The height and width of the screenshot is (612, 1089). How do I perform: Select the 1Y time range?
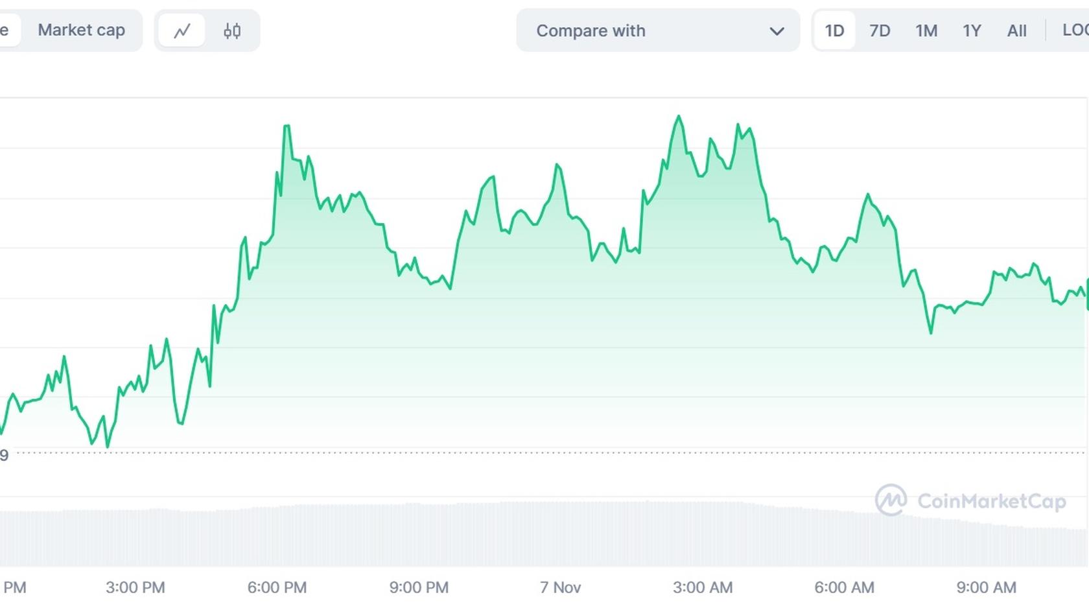(x=972, y=30)
